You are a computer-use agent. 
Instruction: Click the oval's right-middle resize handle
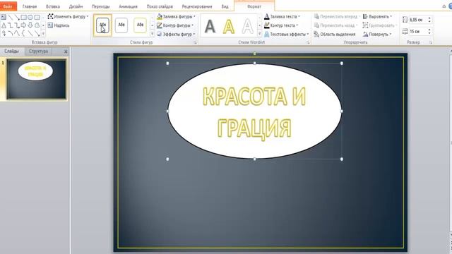point(342,111)
